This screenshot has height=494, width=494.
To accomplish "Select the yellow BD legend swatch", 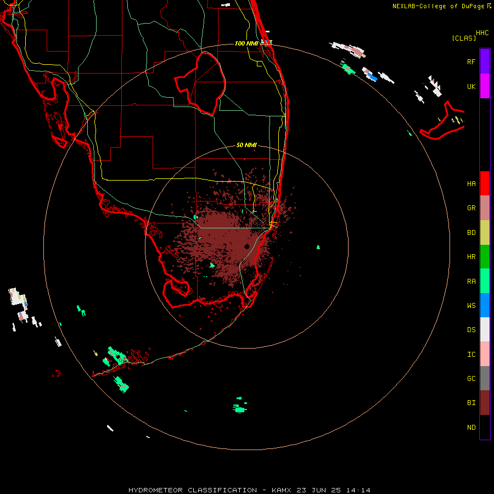I will click(x=485, y=233).
